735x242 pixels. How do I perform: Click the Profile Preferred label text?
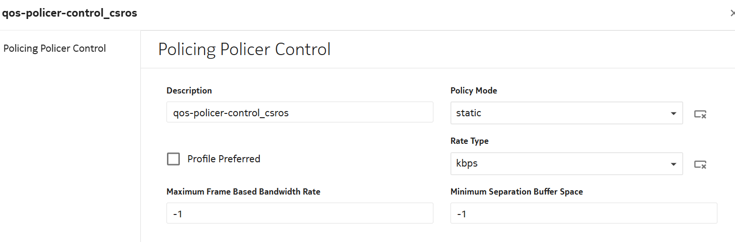click(x=224, y=159)
